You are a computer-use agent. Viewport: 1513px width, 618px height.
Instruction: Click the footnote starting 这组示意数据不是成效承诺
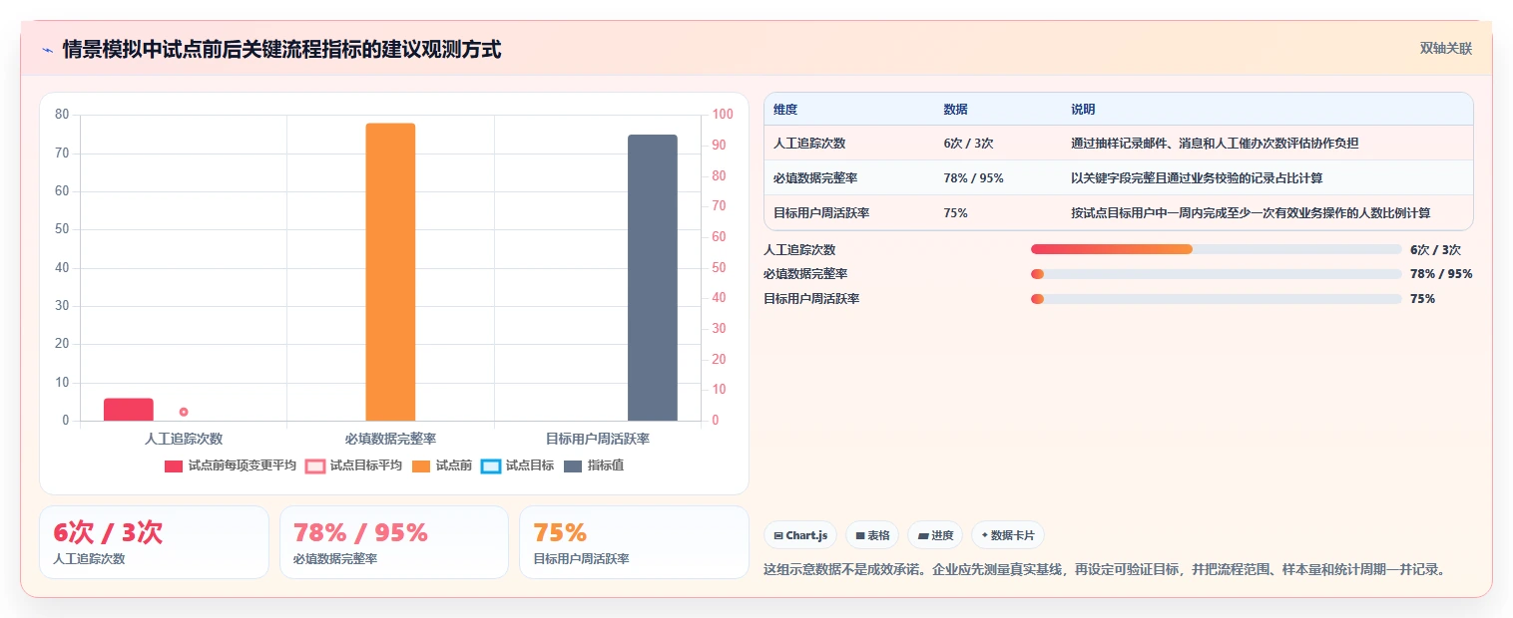coord(1104,570)
